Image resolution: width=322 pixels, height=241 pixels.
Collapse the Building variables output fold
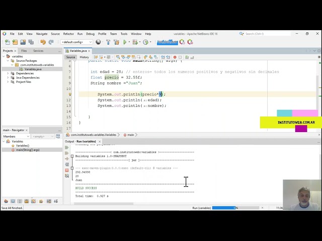72,156
